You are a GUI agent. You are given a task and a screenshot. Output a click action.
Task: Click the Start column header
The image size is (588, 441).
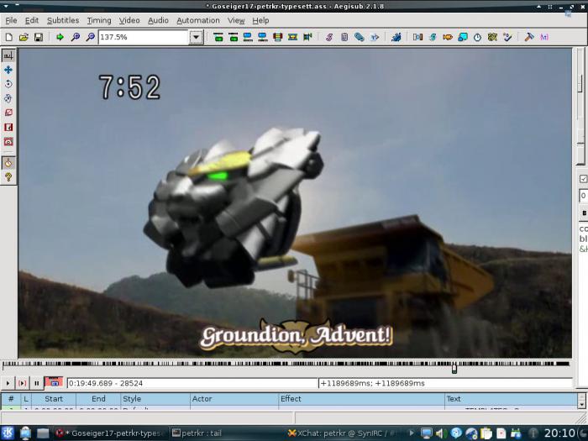[x=54, y=399]
